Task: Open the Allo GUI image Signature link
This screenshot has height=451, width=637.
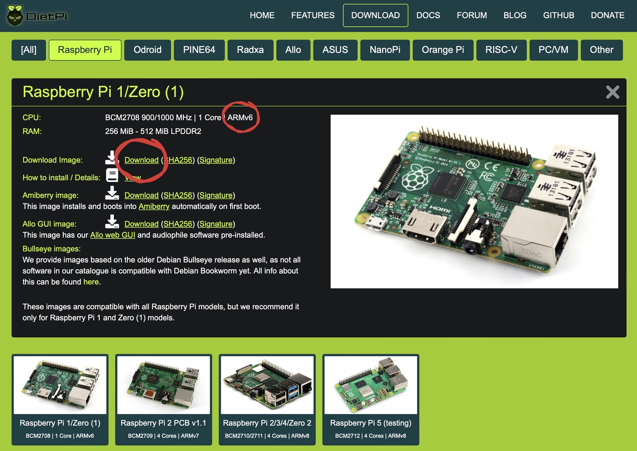Action: (216, 224)
